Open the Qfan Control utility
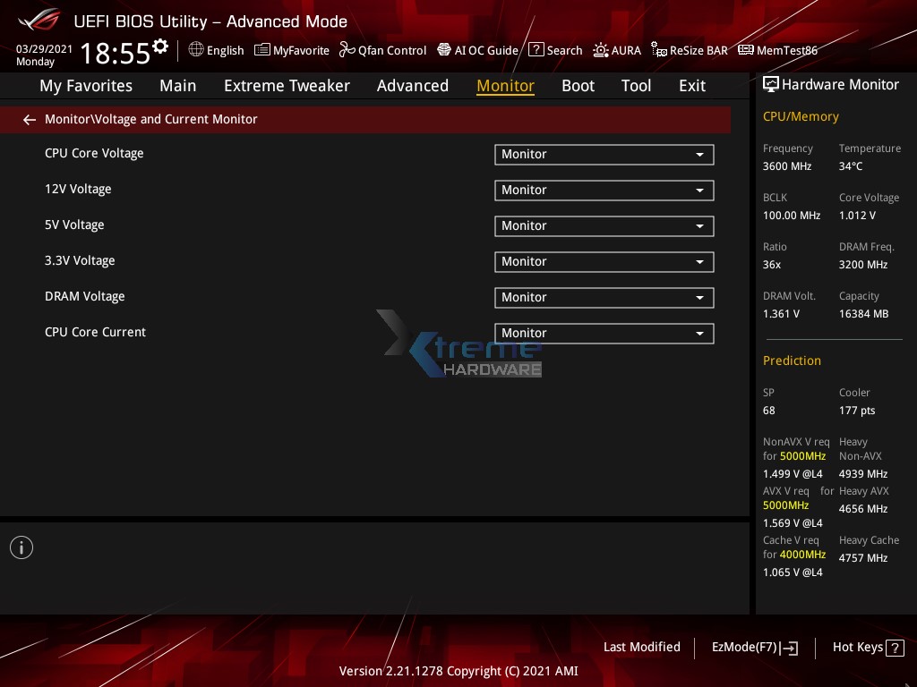This screenshot has height=687, width=917. (382, 50)
